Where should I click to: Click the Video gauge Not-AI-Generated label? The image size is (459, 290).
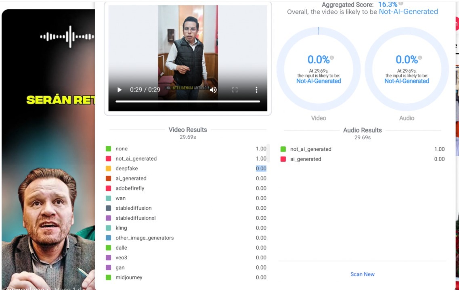pyautogui.click(x=319, y=81)
